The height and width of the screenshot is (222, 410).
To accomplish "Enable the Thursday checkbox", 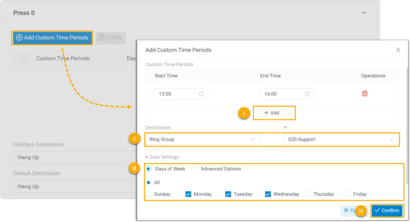I will click(x=308, y=194).
